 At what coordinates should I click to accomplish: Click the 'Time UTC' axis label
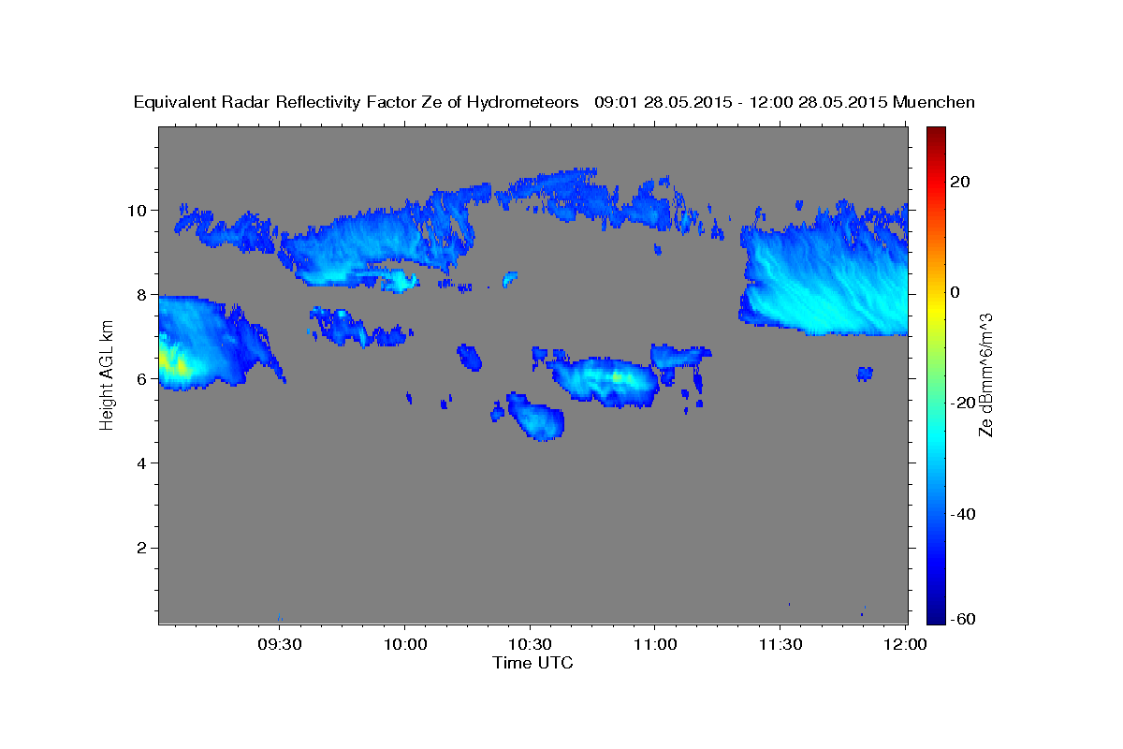click(x=532, y=663)
